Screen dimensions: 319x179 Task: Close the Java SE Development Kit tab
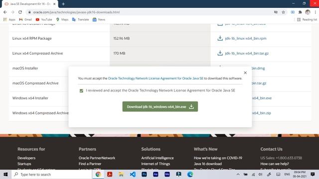tap(54, 4)
